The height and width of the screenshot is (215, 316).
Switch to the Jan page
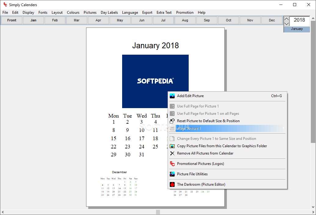pos(34,20)
